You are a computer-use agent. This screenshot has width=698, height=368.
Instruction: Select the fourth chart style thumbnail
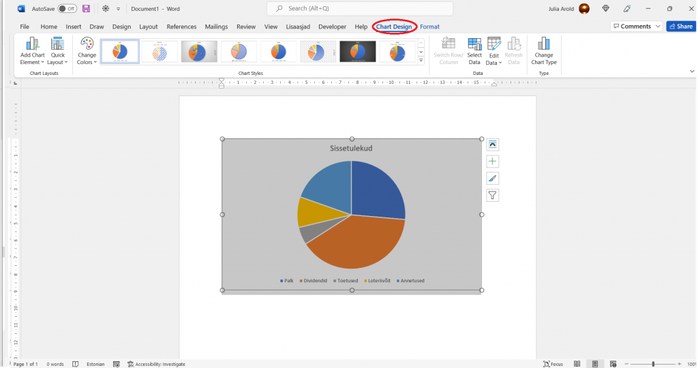pos(239,52)
